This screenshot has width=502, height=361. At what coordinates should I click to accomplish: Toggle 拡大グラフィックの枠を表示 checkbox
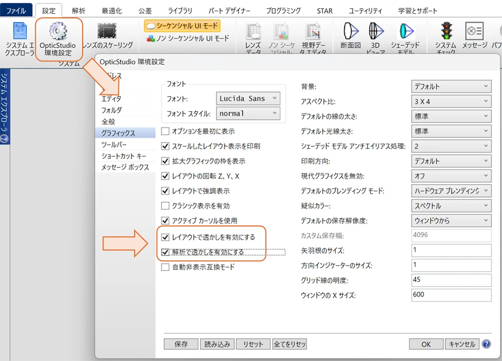coord(165,161)
